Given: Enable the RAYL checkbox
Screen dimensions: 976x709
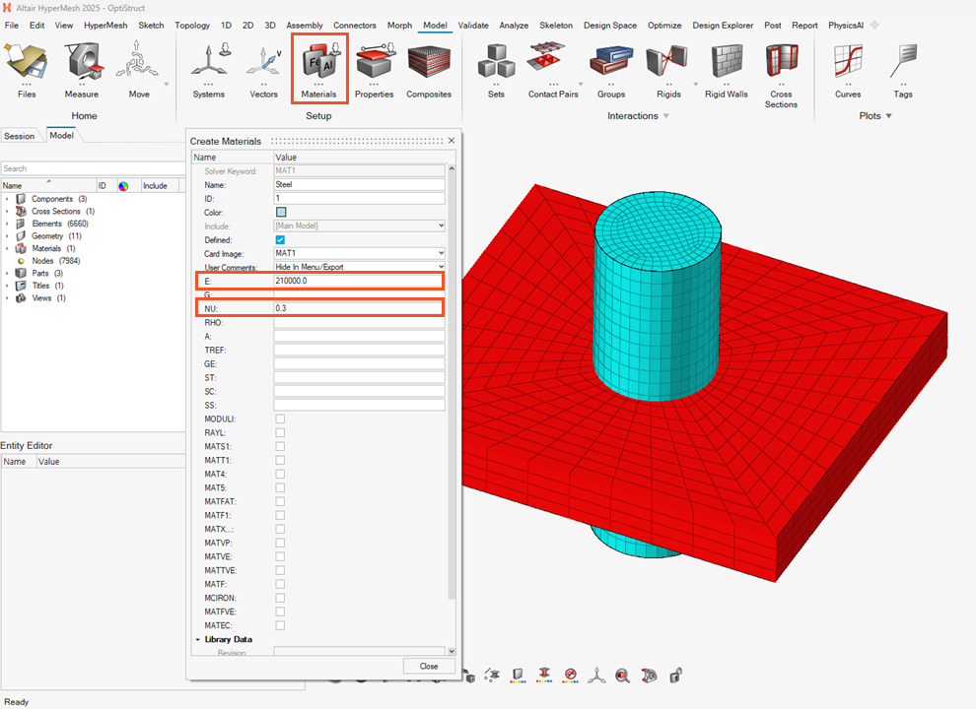Looking at the screenshot, I should [x=280, y=433].
